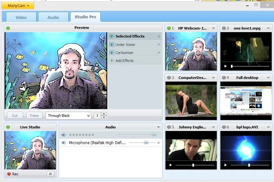Open the Through Black transition dropdown
Viewport: 274px width, 182px height.
(68, 116)
